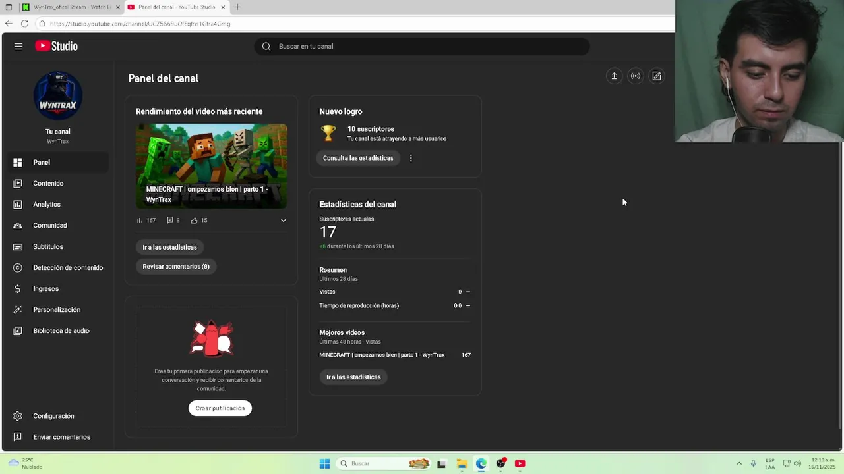Viewport: 844px width, 474px height.
Task: Open the weather widget on taskbar
Action: coord(25,463)
